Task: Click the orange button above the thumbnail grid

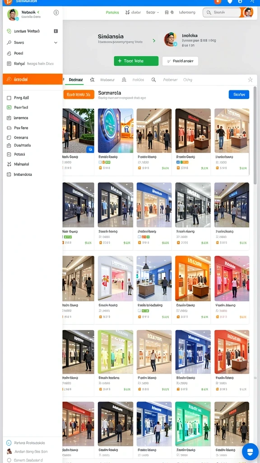Action: 79,94
